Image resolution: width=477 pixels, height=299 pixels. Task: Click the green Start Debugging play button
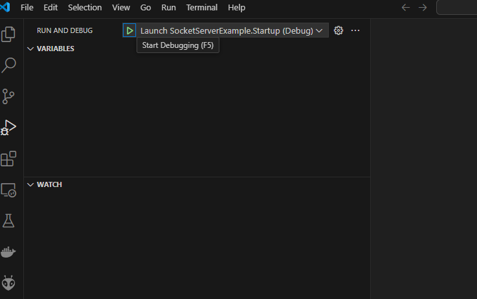pos(129,30)
